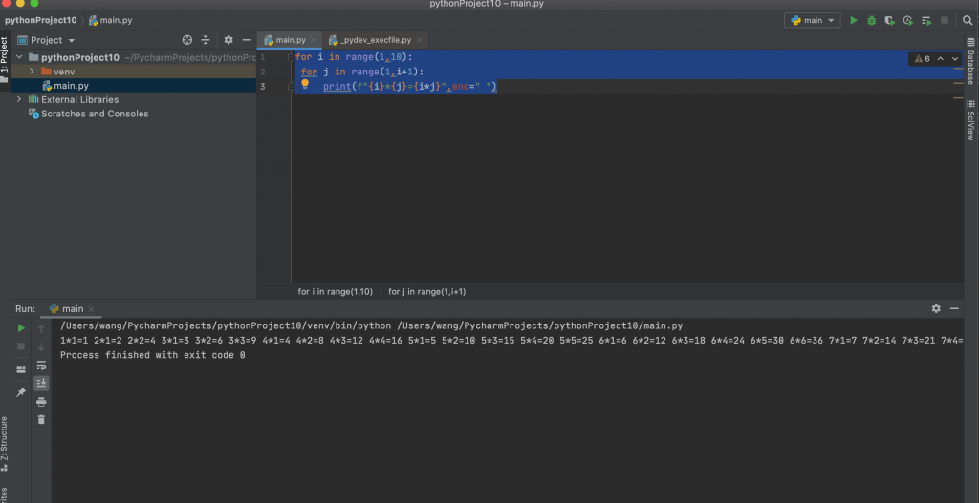Go to the next highlighted problem arrow
The image size is (979, 503).
[x=955, y=58]
